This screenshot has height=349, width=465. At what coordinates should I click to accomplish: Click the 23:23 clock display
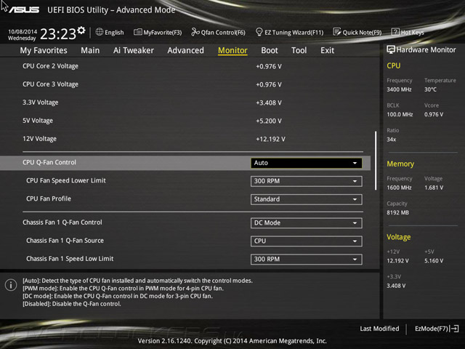click(x=58, y=34)
